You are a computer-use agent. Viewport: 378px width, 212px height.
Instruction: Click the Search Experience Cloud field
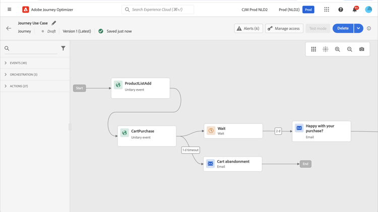click(158, 10)
